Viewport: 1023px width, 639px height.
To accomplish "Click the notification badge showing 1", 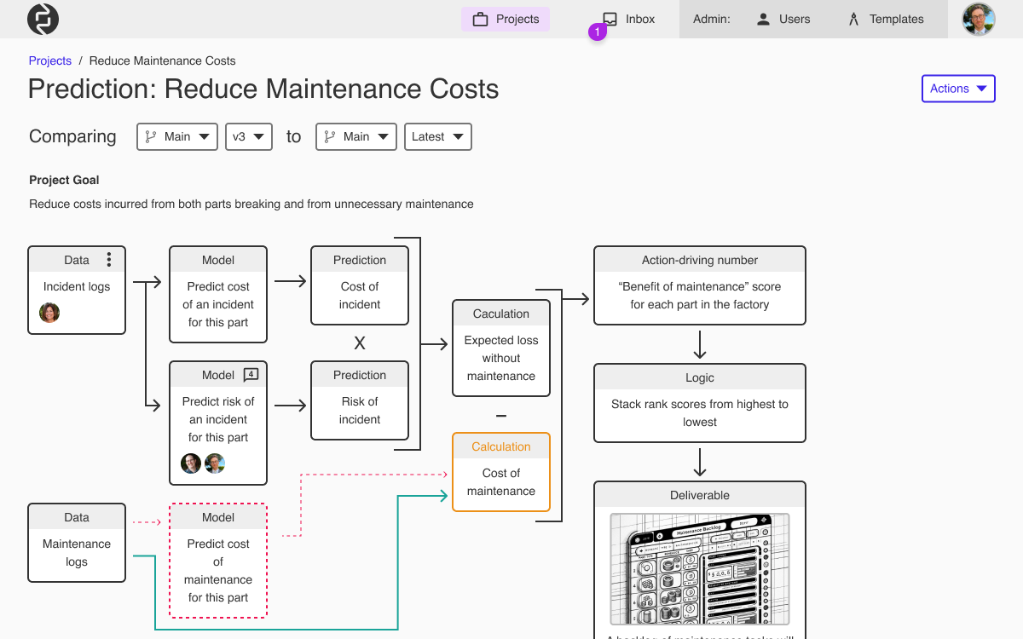I will coord(598,31).
